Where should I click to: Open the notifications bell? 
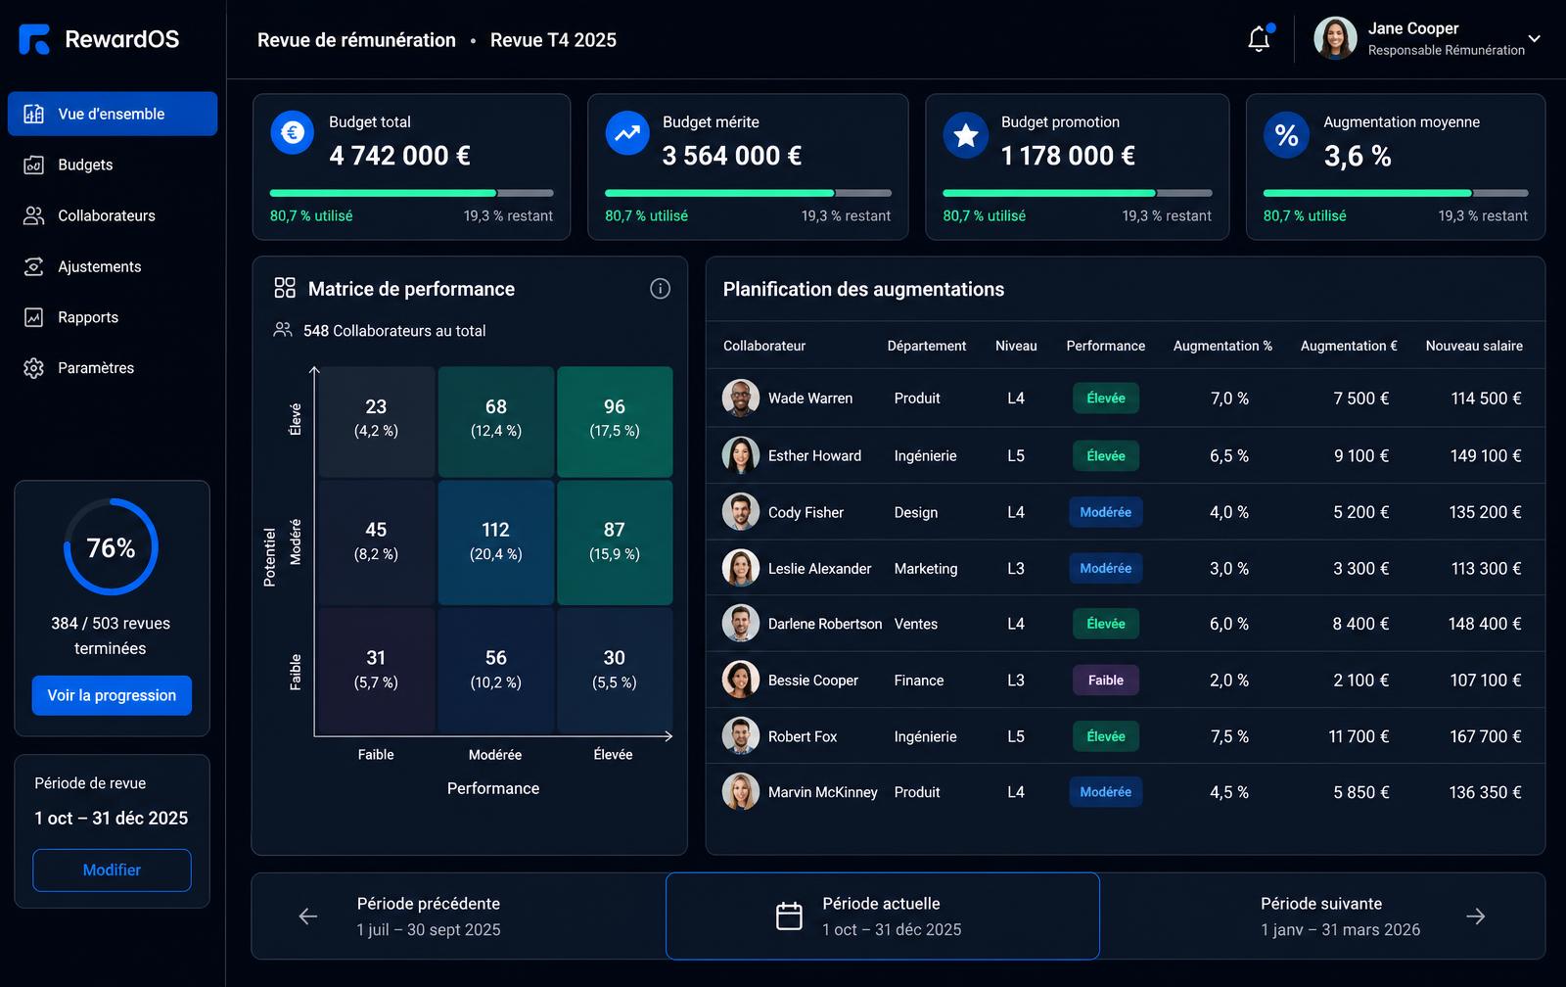point(1260,39)
